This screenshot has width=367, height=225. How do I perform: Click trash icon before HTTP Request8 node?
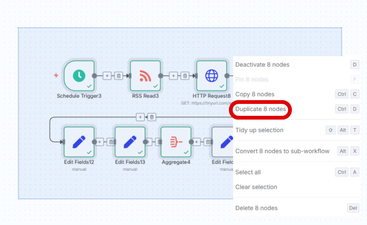185,76
